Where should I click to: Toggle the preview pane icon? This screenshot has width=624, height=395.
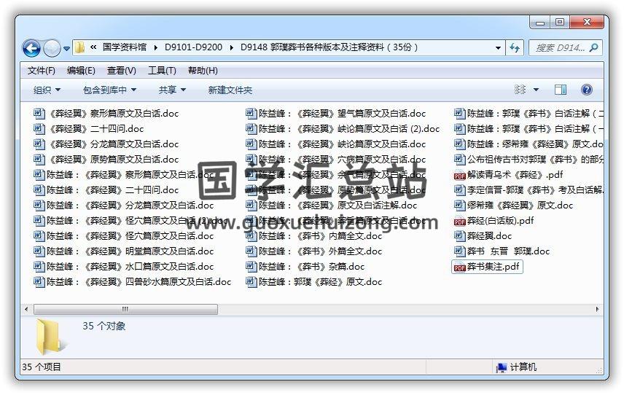tap(560, 90)
